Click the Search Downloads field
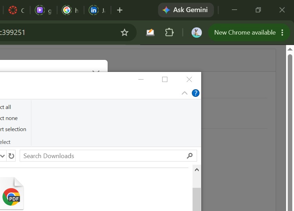The height and width of the screenshot is (211, 294). pyautogui.click(x=108, y=156)
